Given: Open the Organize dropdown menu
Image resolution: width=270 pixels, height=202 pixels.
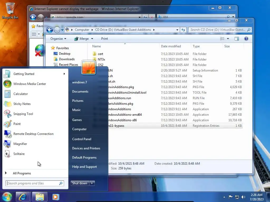Looking at the screenshot, I should [x=58, y=39].
